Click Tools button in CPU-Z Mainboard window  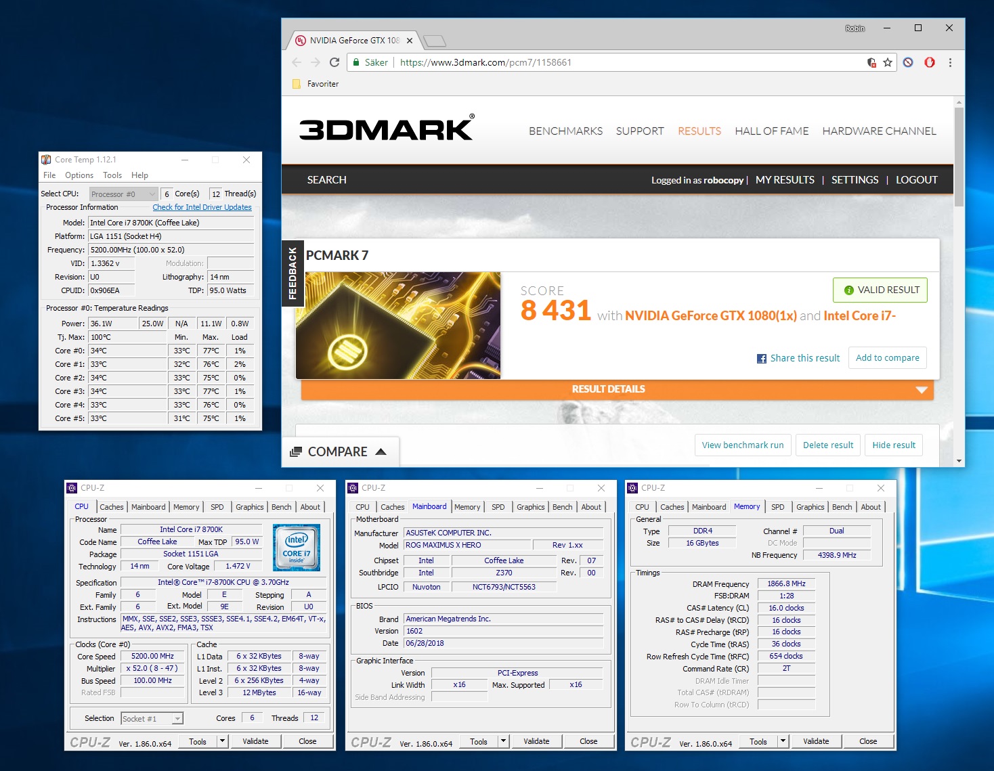point(479,741)
